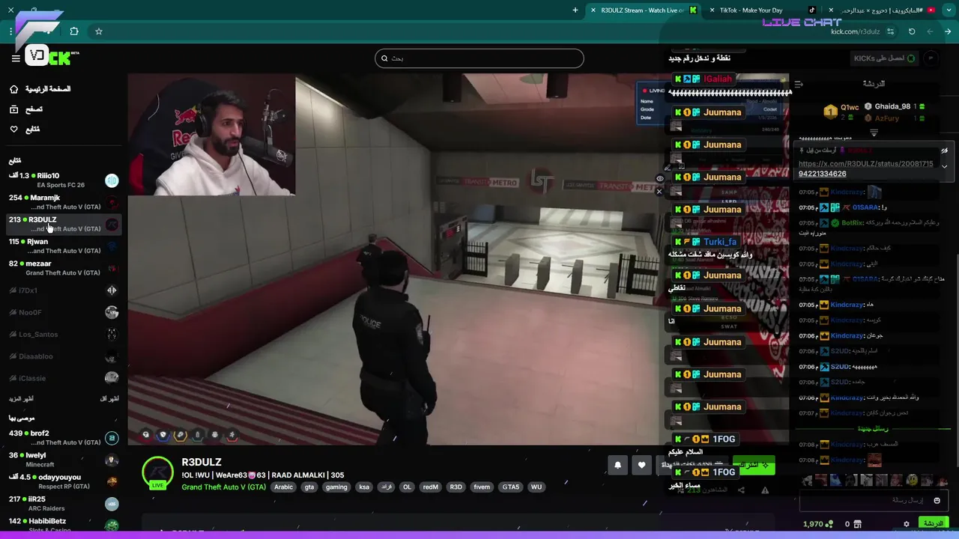Open the Home page sidebar icon
959x539 pixels.
pos(13,89)
